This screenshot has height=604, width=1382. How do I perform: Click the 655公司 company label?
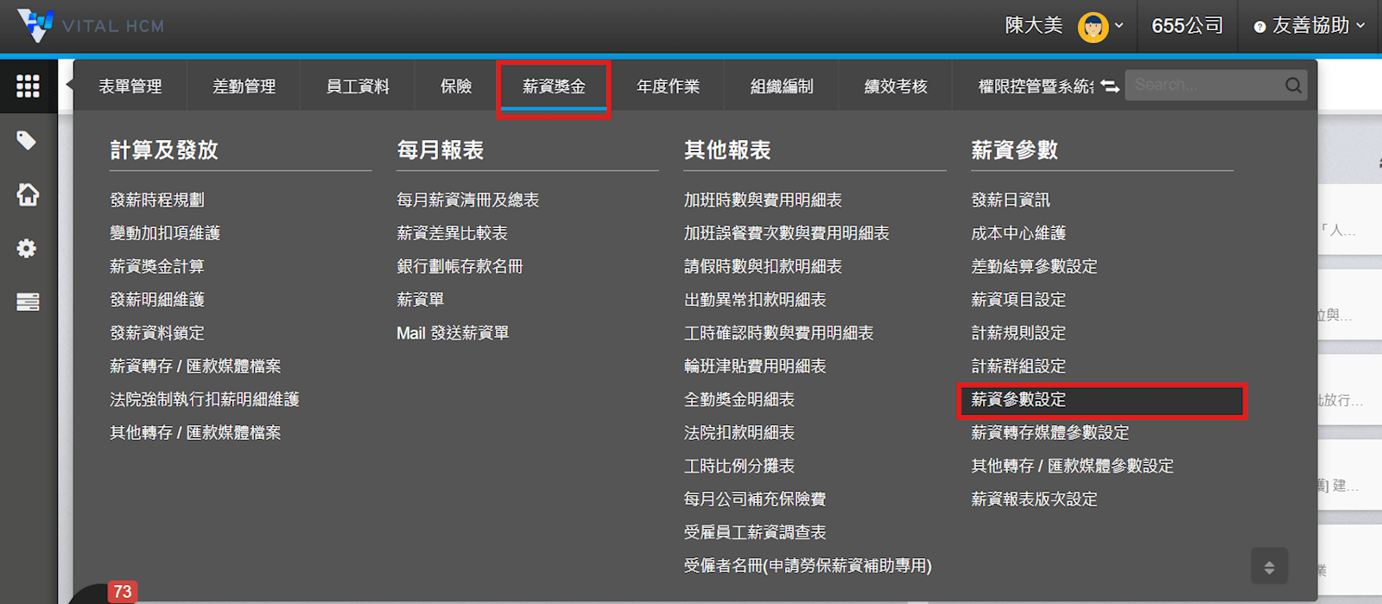(x=1187, y=26)
